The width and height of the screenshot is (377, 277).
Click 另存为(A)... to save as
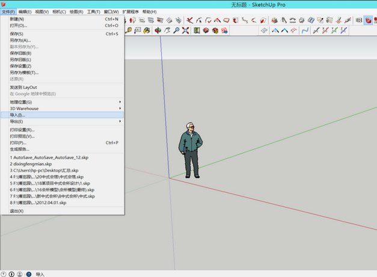pyautogui.click(x=20, y=40)
